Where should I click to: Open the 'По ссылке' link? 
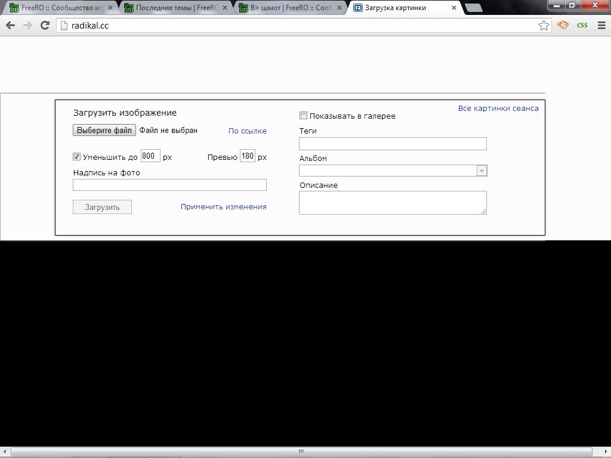248,131
